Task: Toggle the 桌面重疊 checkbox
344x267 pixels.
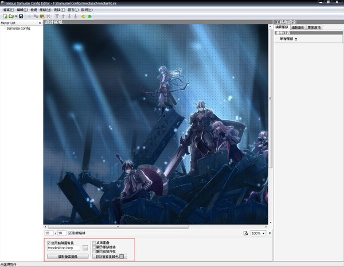Action: [x=94, y=243]
